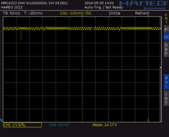Image resolution: width=169 pixels, height=137 pixels.
Task: Click the trigger time marker atop the grid
Action: point(82,16)
